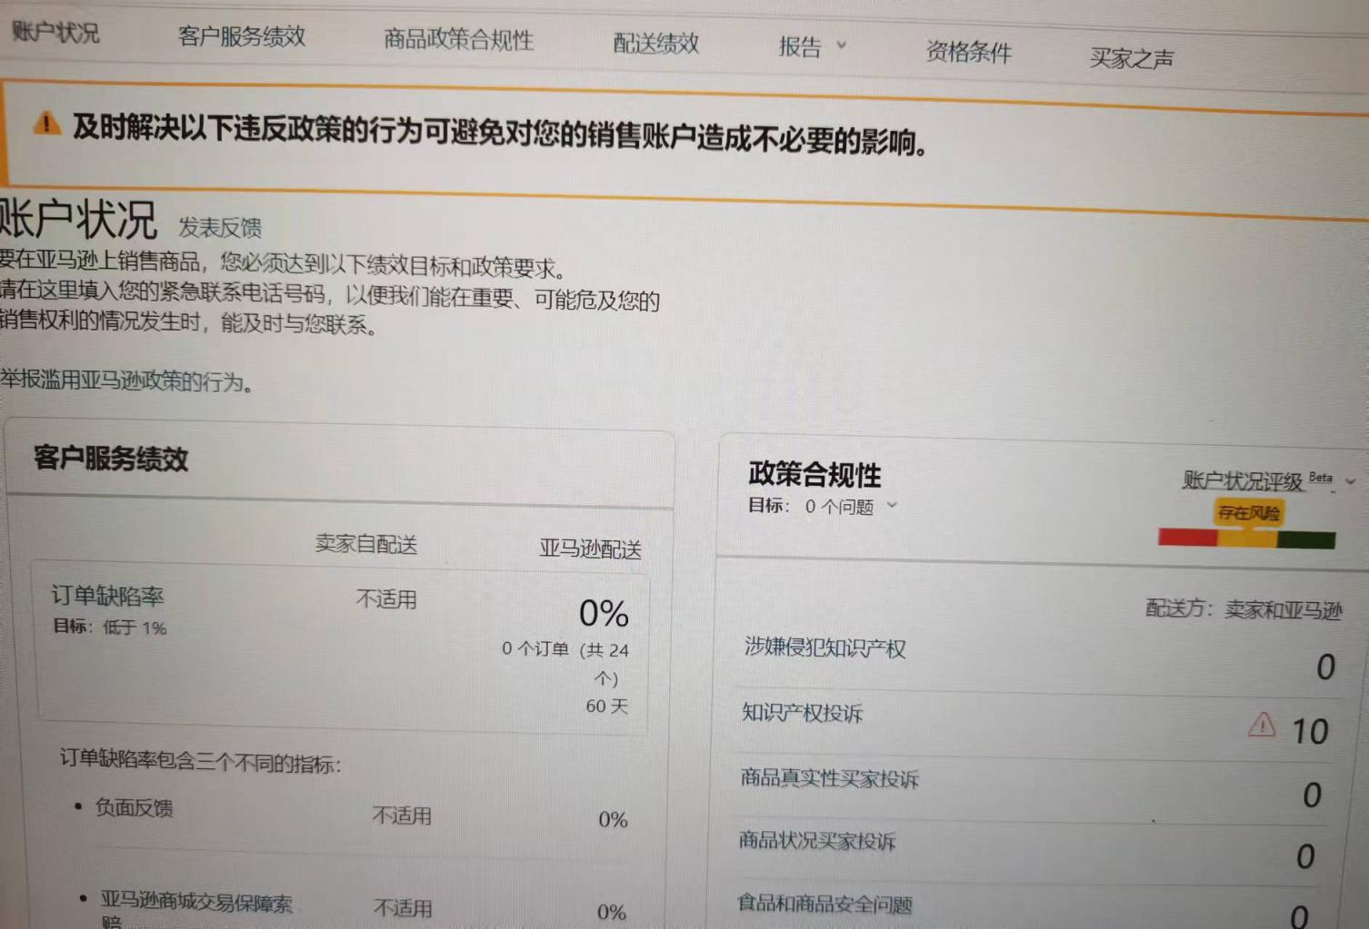Click the 卖家自配送 column header

coord(366,544)
